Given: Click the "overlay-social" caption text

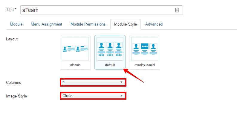Looking at the screenshot, I should 145,65.
